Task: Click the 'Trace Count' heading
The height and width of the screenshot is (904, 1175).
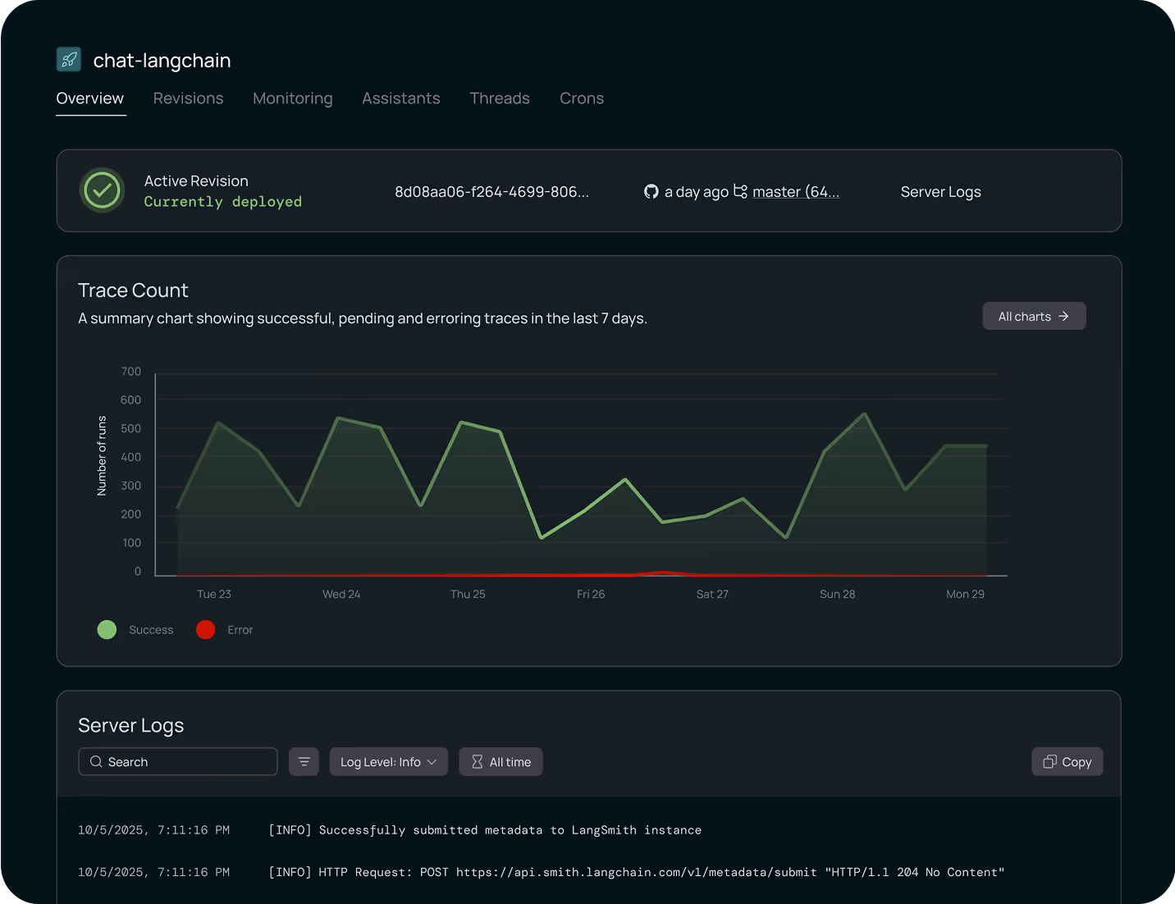Action: tap(133, 290)
